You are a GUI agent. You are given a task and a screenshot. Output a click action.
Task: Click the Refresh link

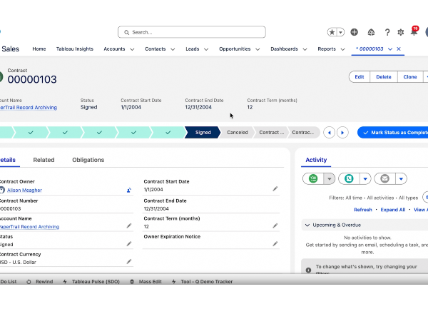[363, 210]
